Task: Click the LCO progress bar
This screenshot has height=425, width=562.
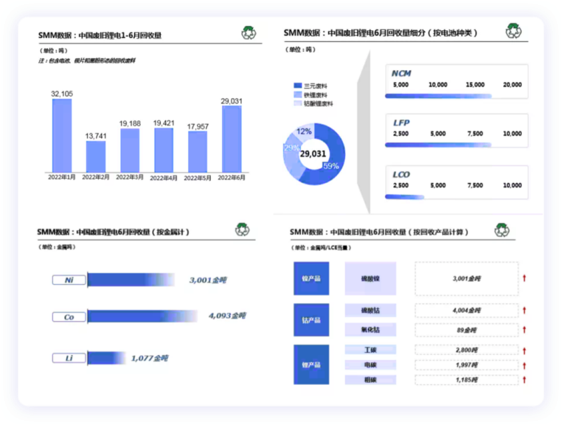Action: pyautogui.click(x=405, y=197)
